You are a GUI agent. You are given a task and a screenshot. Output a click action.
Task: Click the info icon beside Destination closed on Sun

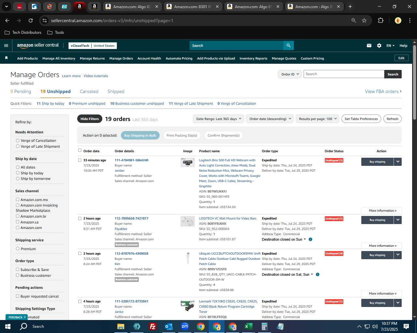[310, 239]
